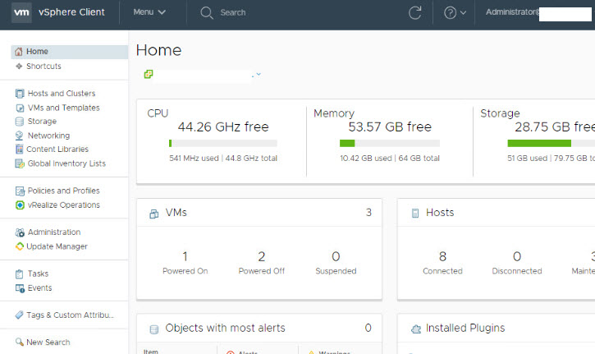Image resolution: width=595 pixels, height=354 pixels.
Task: Open Global Inventory Lists
Action: coord(66,163)
